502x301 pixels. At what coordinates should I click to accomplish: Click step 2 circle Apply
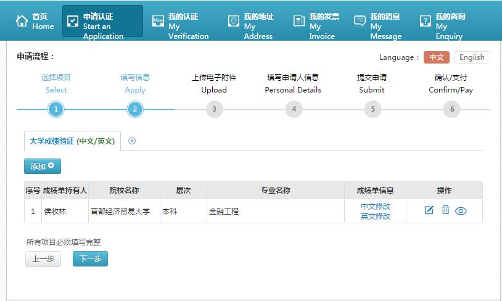(135, 109)
